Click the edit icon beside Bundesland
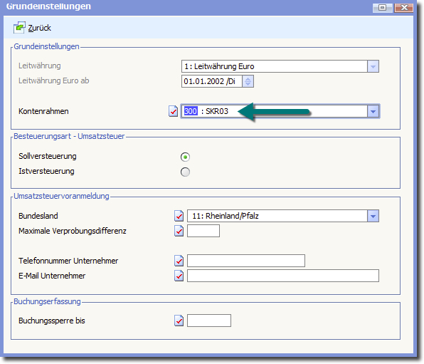 tap(179, 216)
